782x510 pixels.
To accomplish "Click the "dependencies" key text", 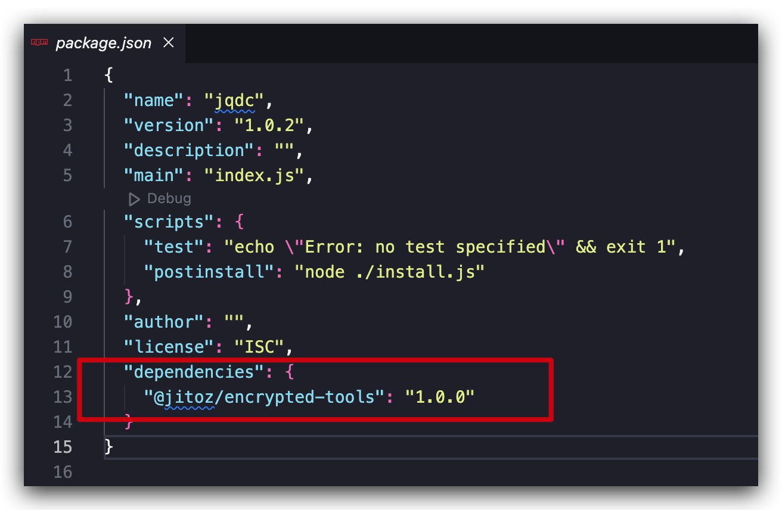I will [x=194, y=372].
